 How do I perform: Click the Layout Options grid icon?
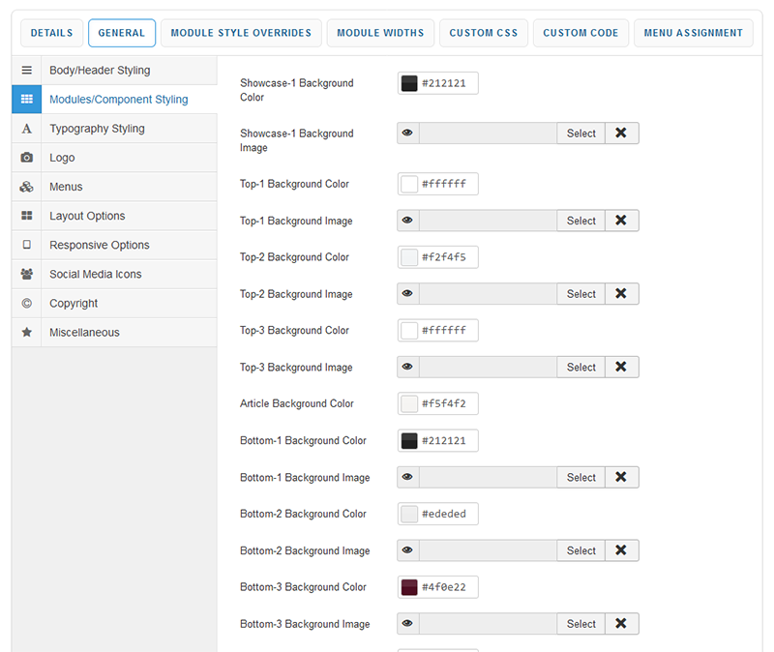pyautogui.click(x=26, y=216)
